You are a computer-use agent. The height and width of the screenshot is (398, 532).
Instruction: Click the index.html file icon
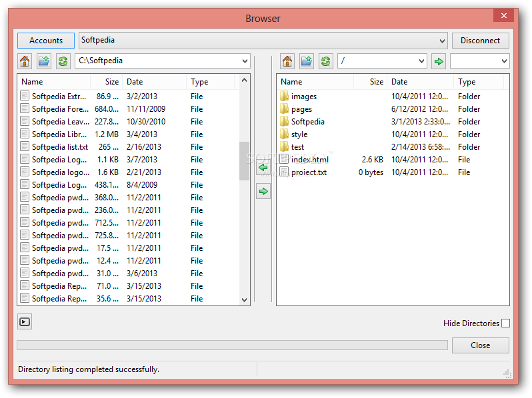284,159
